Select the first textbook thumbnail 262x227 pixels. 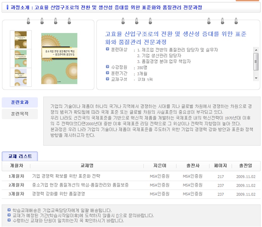tap(19, 40)
